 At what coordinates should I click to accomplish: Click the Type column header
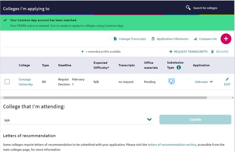pos(45,65)
